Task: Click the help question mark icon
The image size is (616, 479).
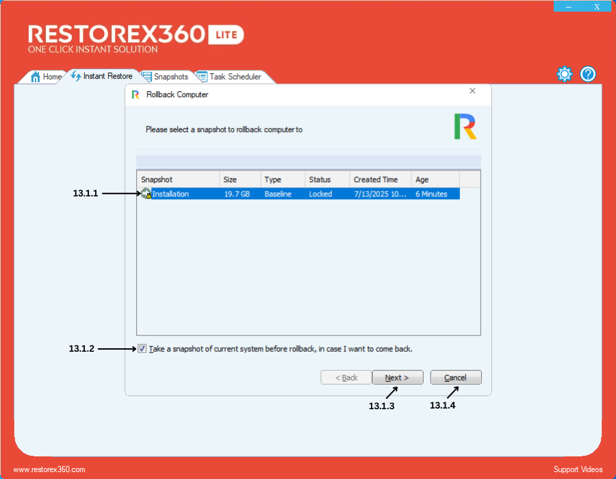Action: 588,75
